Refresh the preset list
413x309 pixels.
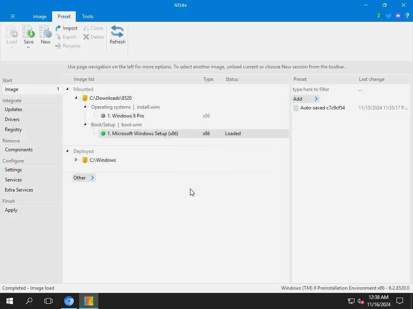(x=117, y=35)
